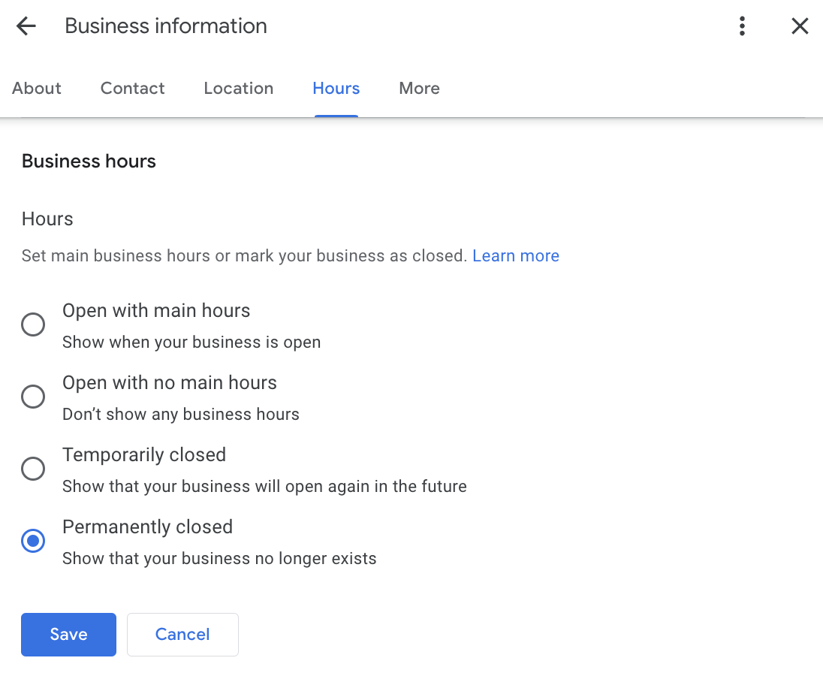The width and height of the screenshot is (823, 673).
Task: Mark business as Temporarily closed radio button
Action: tap(33, 469)
